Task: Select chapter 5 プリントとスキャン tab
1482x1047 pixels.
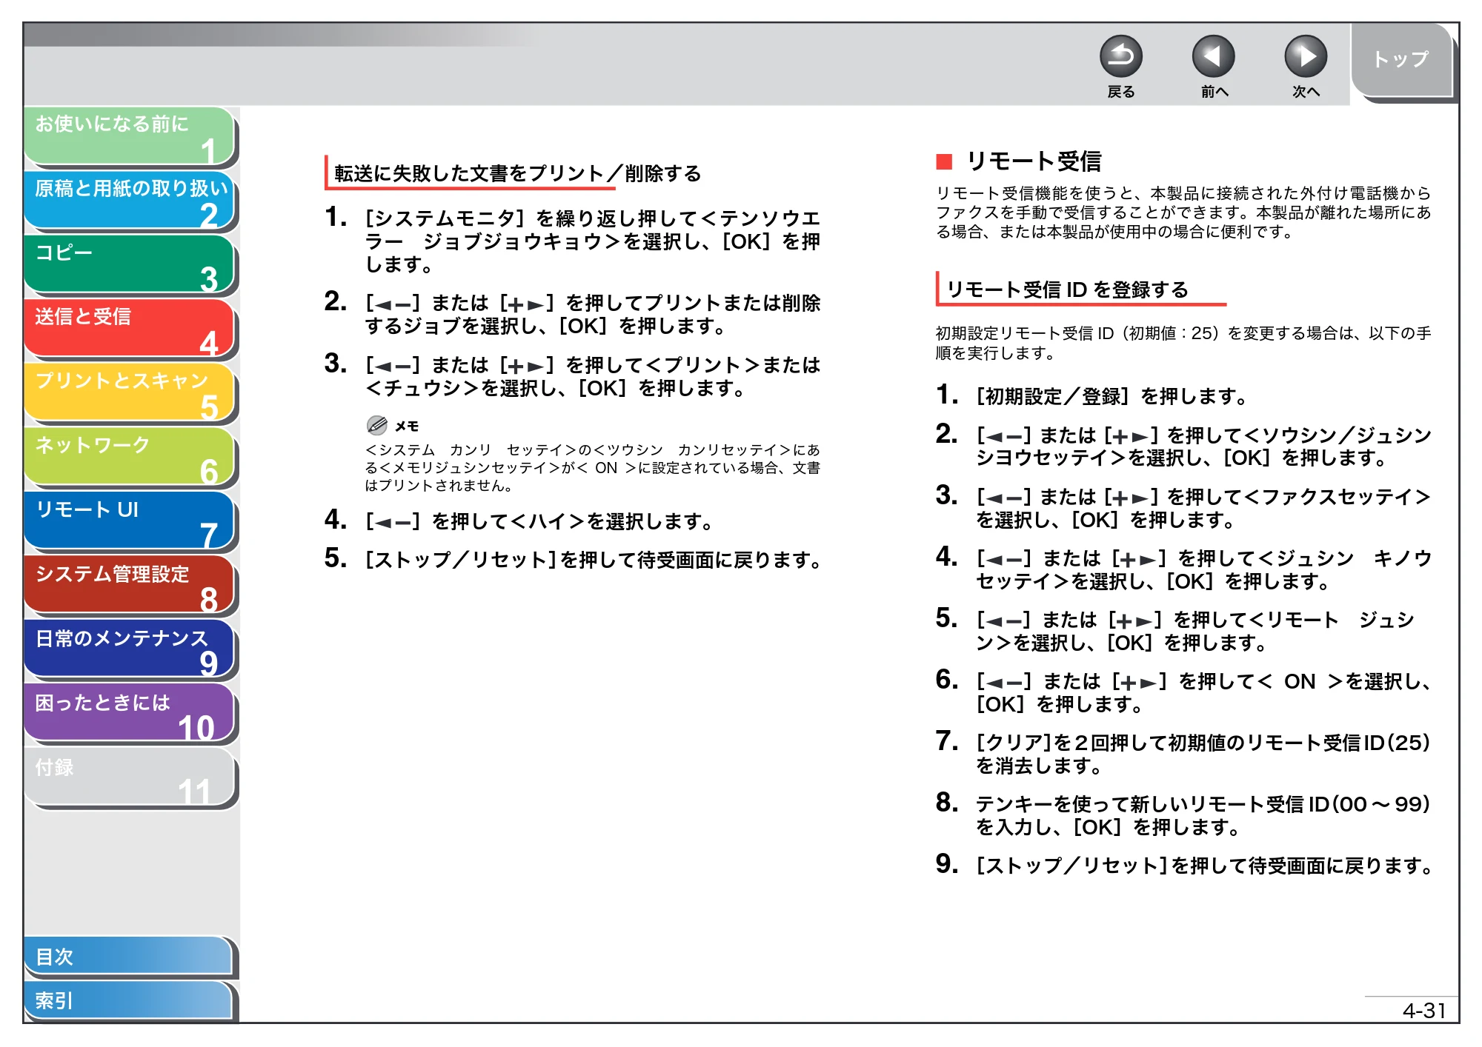Action: click(x=130, y=393)
